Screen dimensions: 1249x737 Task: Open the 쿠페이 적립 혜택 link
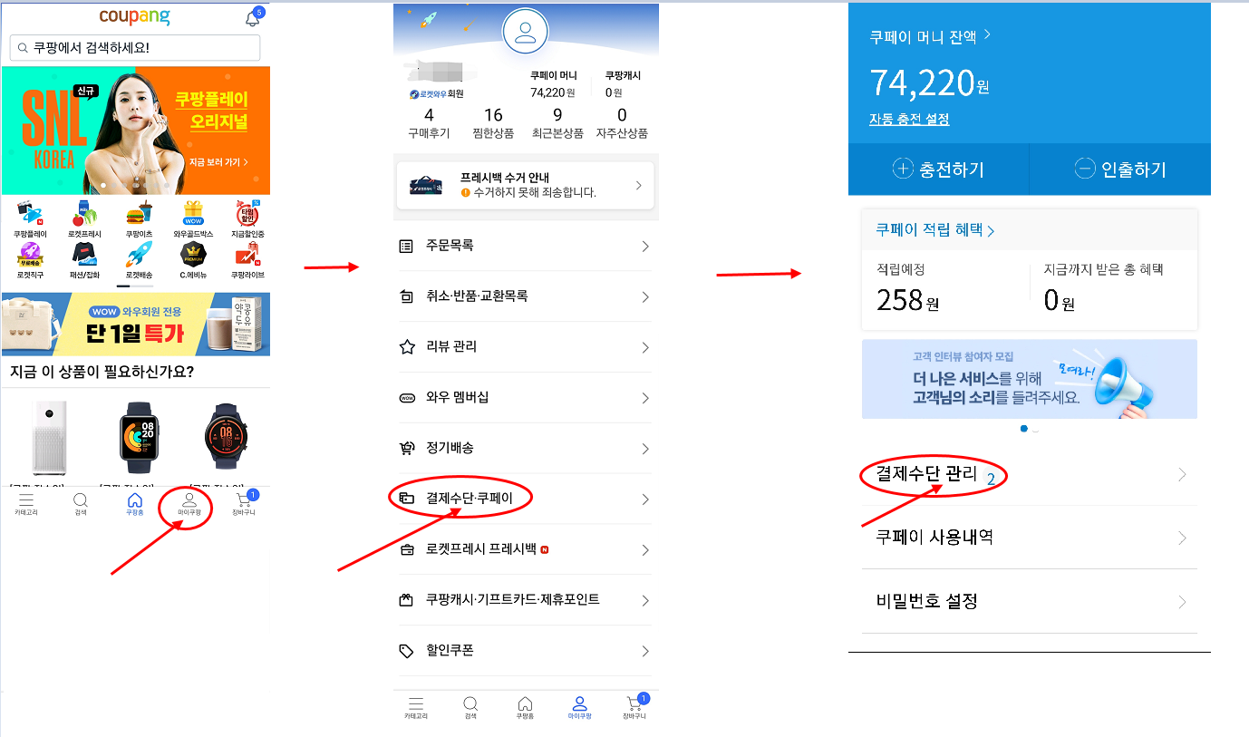pyautogui.click(x=935, y=230)
